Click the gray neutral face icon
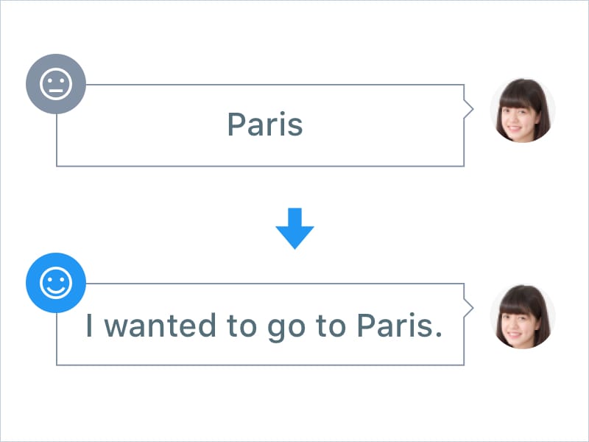589x442 pixels. (56, 84)
